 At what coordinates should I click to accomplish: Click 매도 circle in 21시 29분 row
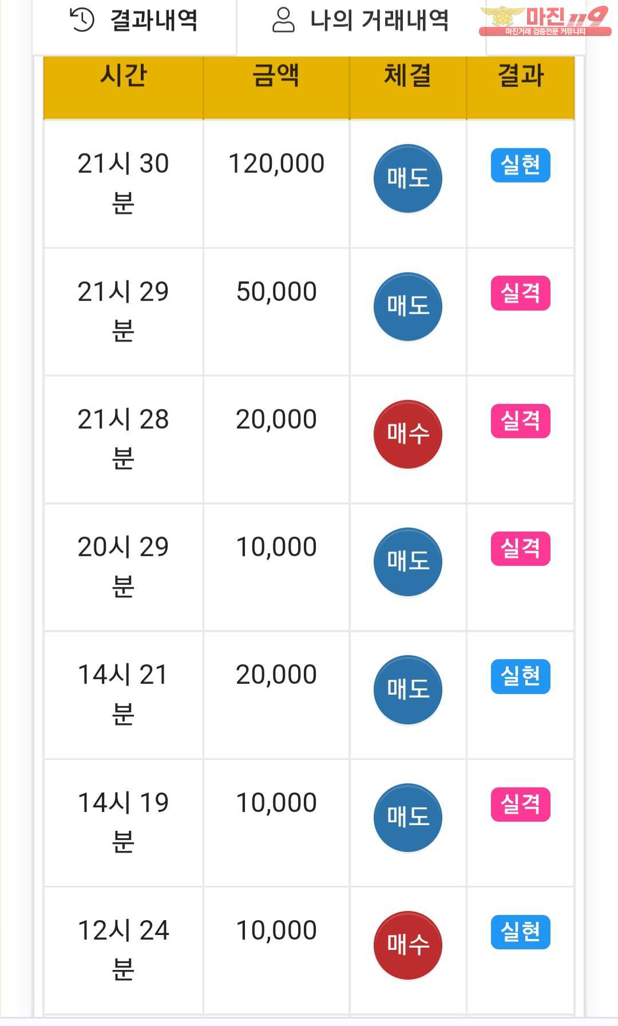[407, 307]
